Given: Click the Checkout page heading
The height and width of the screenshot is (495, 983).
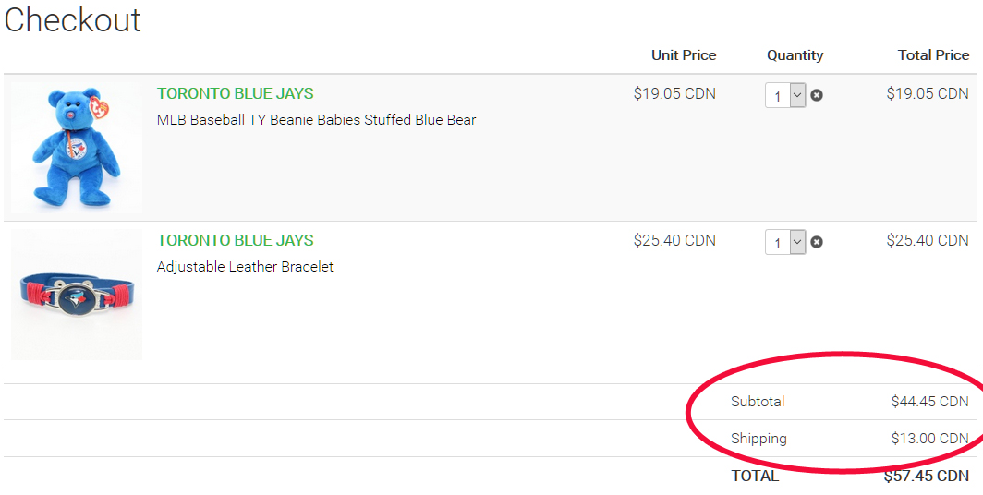Looking at the screenshot, I should 72,20.
